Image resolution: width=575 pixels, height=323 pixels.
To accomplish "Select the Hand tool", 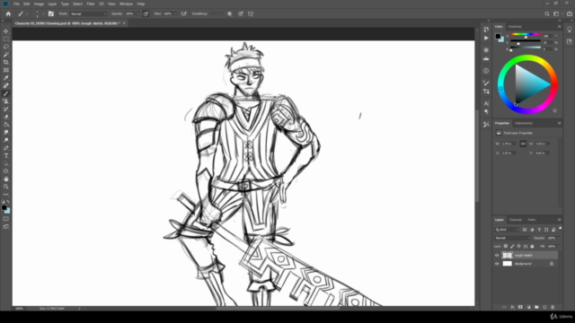I will 6,179.
